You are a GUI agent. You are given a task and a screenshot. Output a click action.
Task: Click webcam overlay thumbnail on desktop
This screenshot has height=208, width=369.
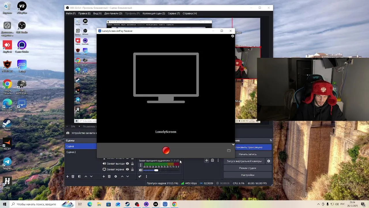pos(313,89)
